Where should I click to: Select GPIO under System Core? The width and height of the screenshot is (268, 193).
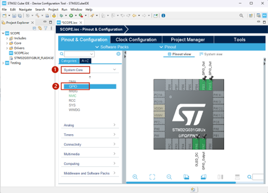90,86
